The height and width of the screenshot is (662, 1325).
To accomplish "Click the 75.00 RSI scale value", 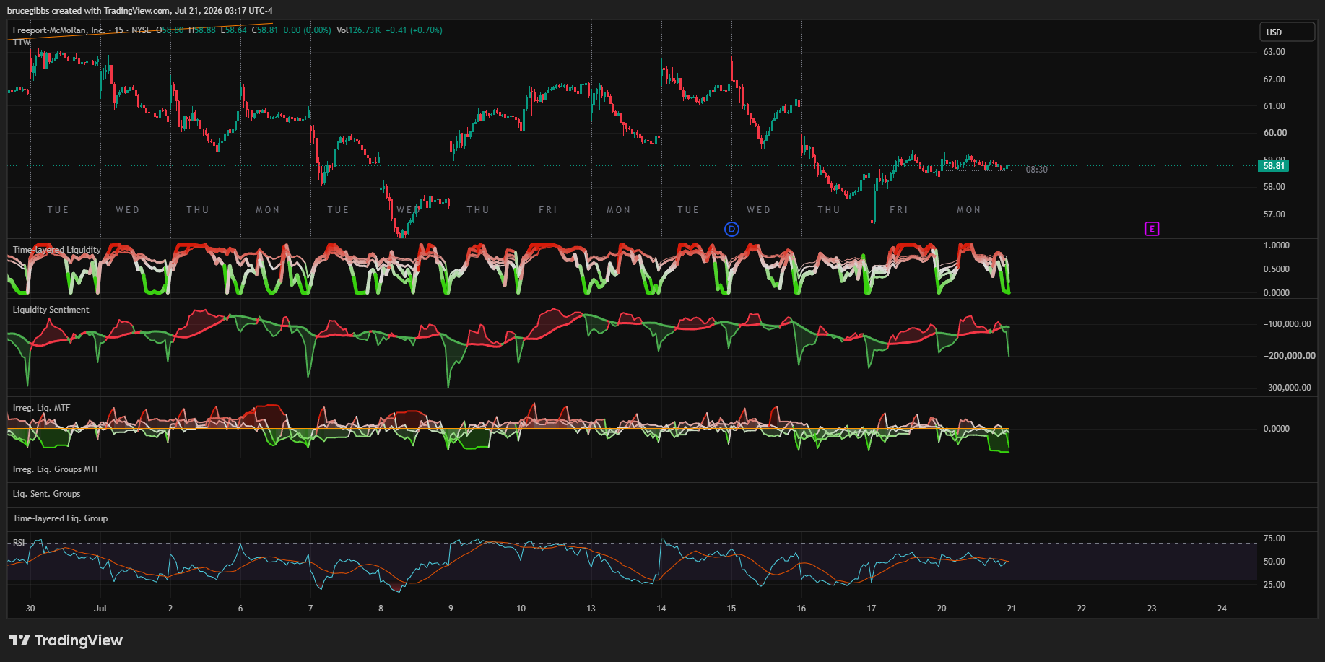I will (x=1274, y=539).
